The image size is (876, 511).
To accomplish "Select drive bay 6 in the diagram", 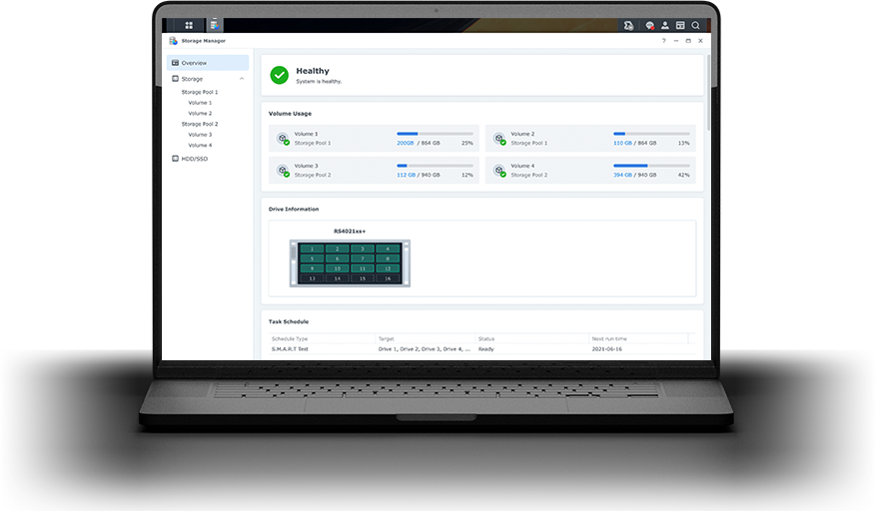I will click(338, 258).
